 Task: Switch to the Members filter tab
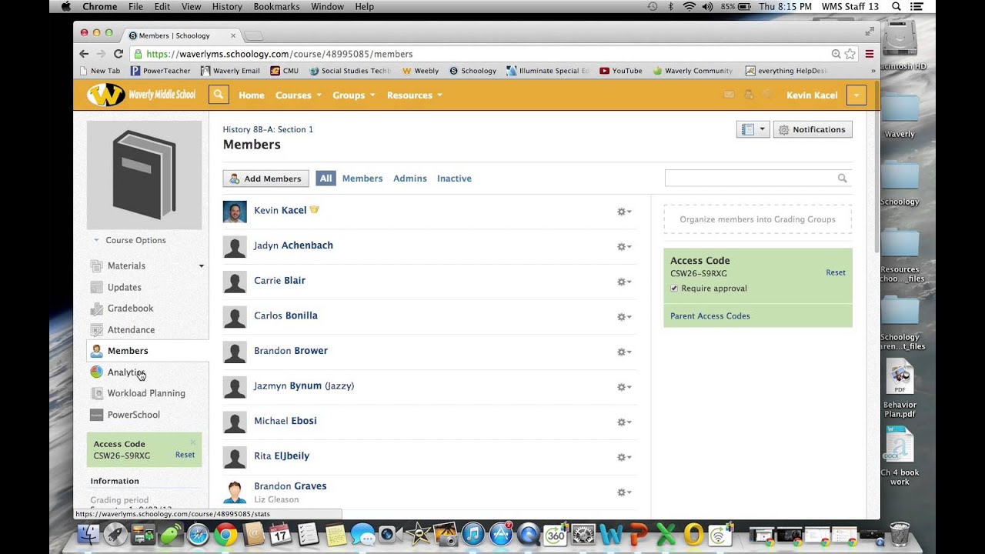click(x=362, y=179)
